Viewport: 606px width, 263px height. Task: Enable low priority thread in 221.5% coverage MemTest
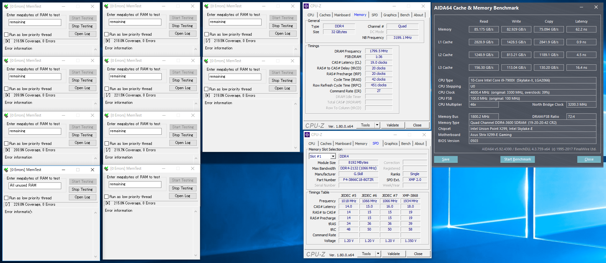tap(107, 89)
